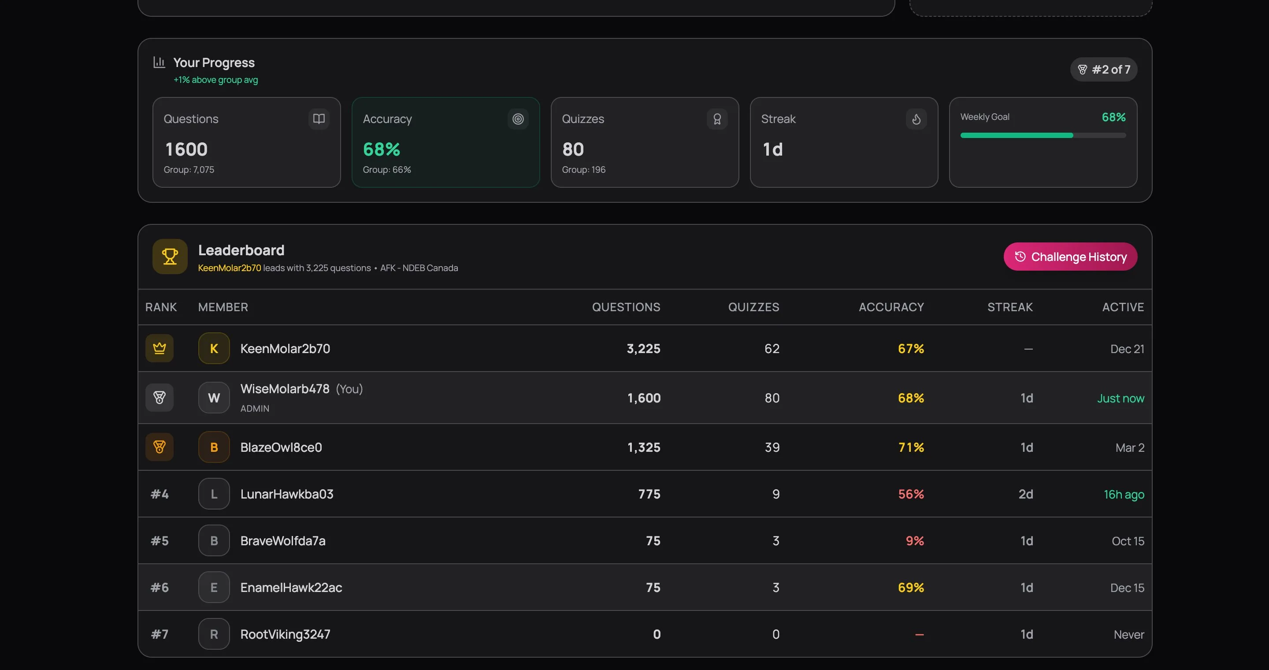Select the LunarHawkba03 avatar badge
This screenshot has height=670, width=1269.
214,494
